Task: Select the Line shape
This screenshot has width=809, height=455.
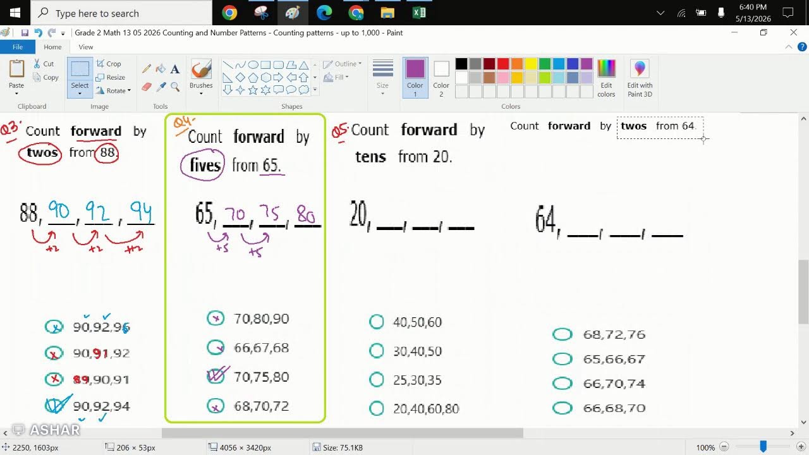Action: pos(228,64)
